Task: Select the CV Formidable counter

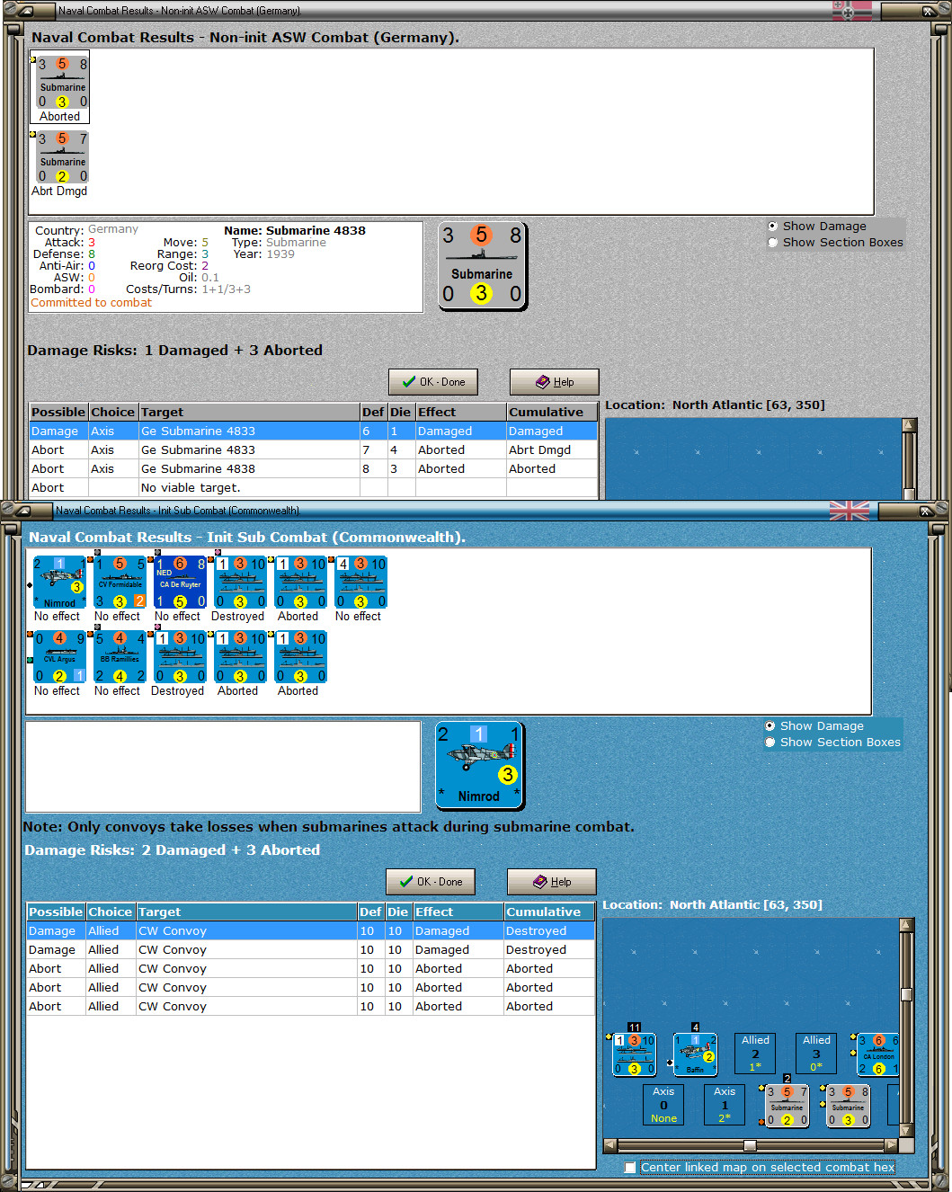Action: [x=120, y=583]
